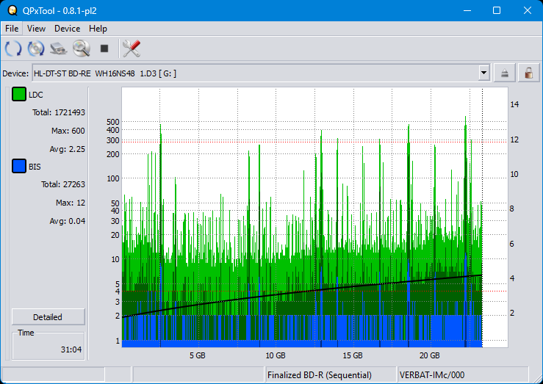Maximize the QPxTool window
543x384 pixels.
[x=496, y=10]
